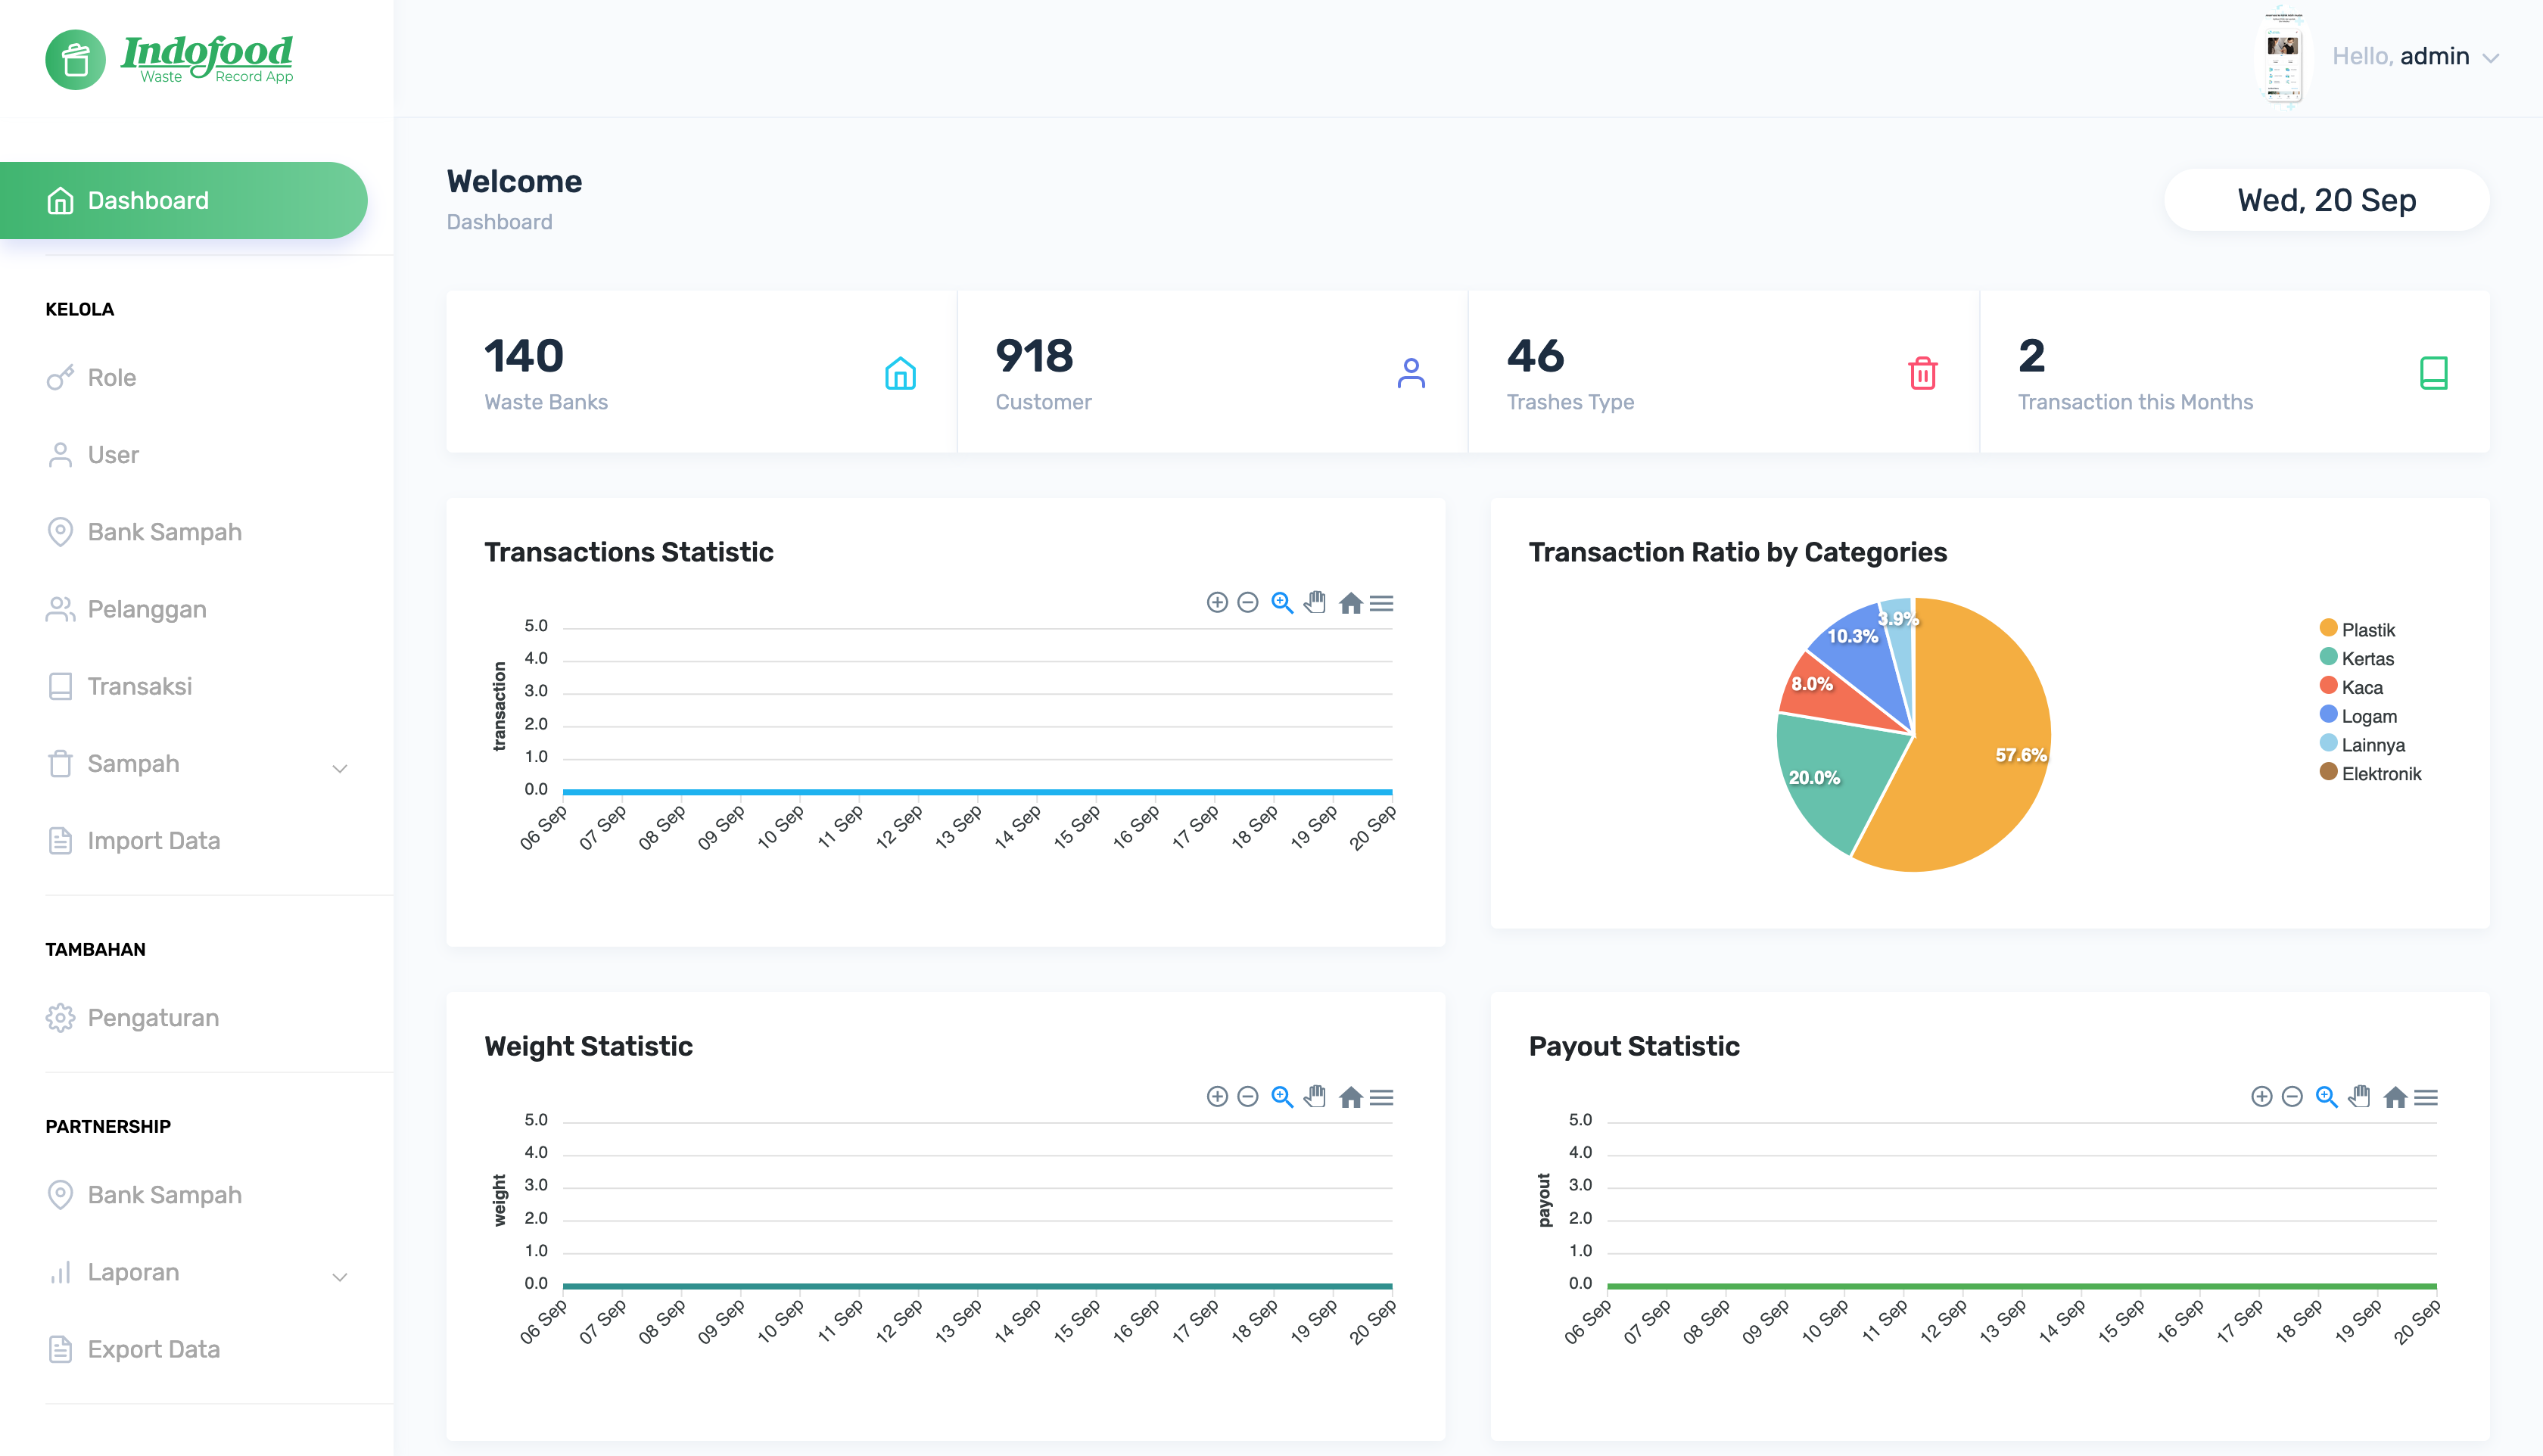
Task: Toggle panning on Transactions Statistic chart
Action: tap(1315, 602)
